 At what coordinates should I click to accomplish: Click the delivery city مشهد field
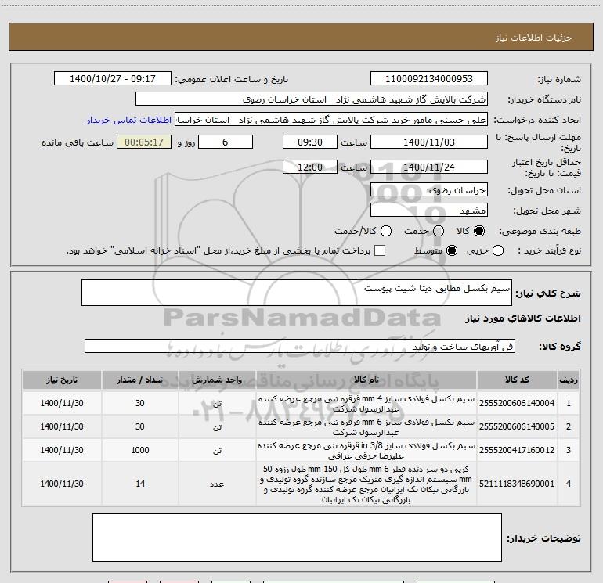[x=429, y=211]
